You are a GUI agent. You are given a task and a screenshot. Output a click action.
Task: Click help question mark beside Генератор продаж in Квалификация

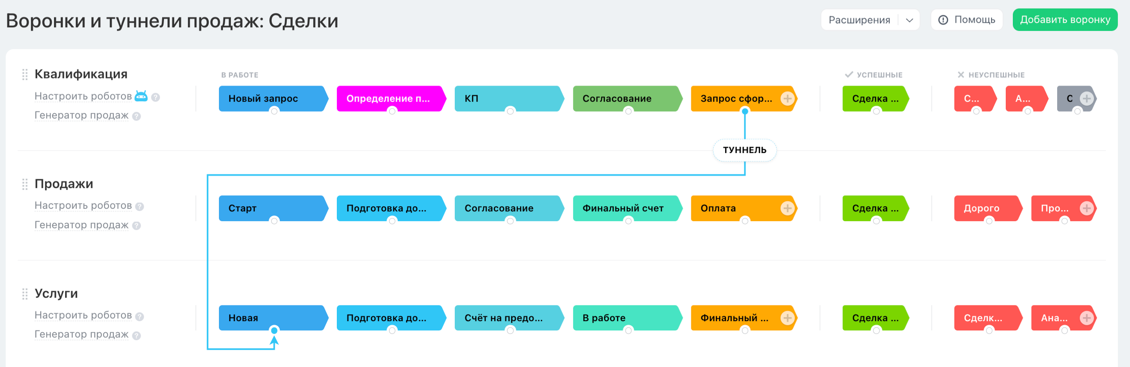(137, 116)
